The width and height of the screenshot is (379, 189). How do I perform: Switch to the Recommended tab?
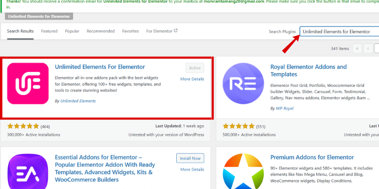point(100,31)
